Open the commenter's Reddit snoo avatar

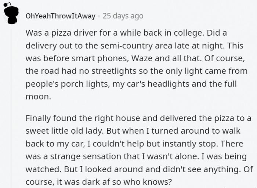click(x=11, y=13)
